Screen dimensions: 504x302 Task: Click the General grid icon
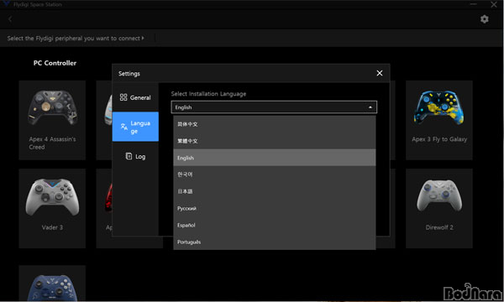123,97
